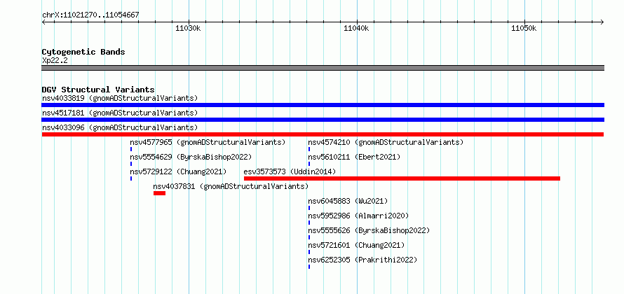This screenshot has width=624, height=294.
Task: Click the nsv4517181 blue variant bar
Action: (323, 120)
